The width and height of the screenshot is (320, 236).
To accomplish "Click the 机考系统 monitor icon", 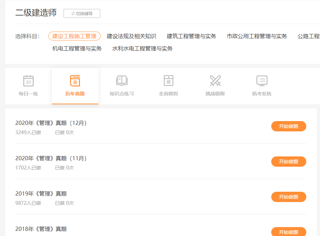I will point(262,81).
